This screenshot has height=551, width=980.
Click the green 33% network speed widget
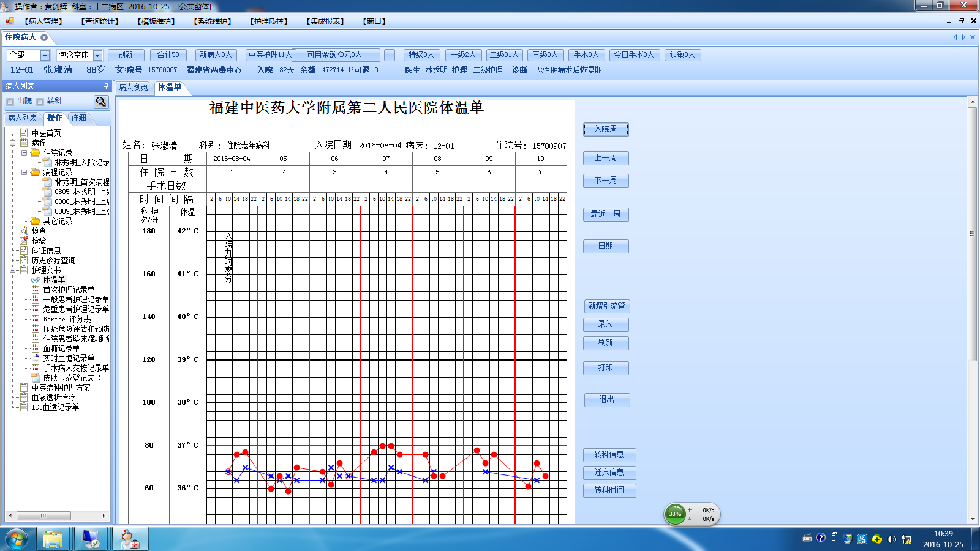(x=675, y=514)
